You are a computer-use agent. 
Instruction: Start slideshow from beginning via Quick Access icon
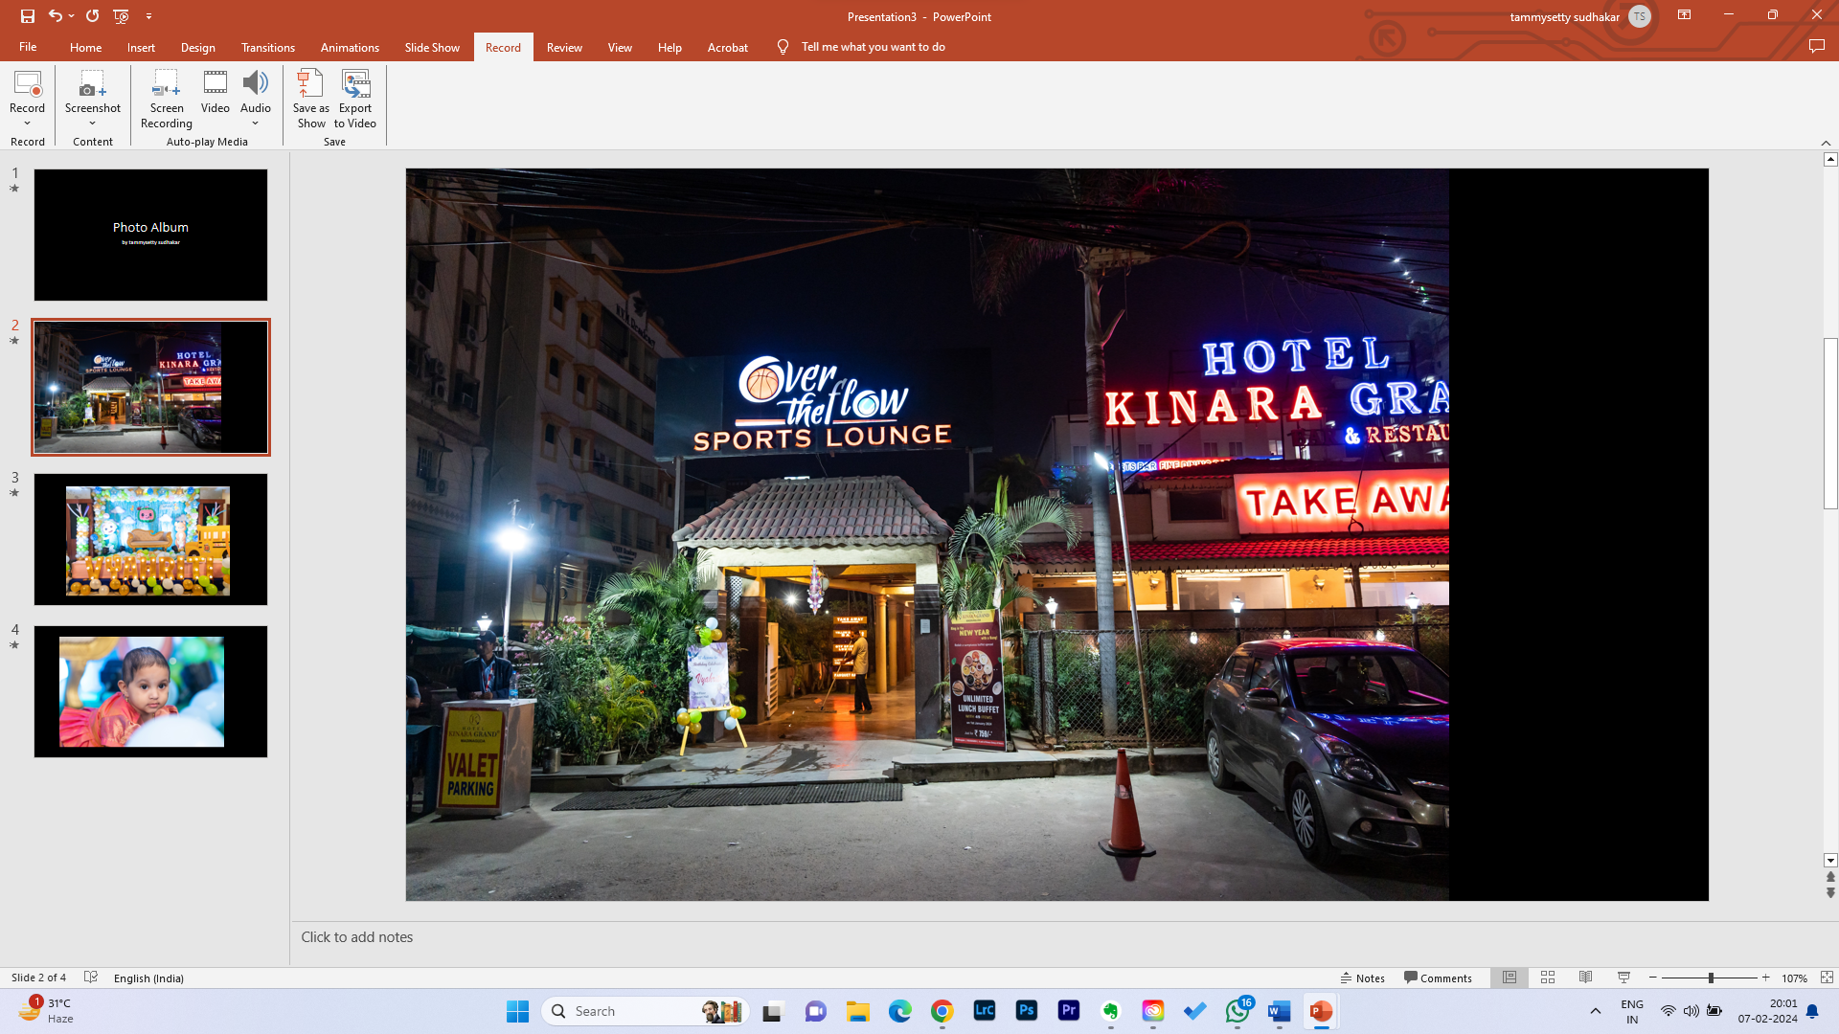[121, 16]
